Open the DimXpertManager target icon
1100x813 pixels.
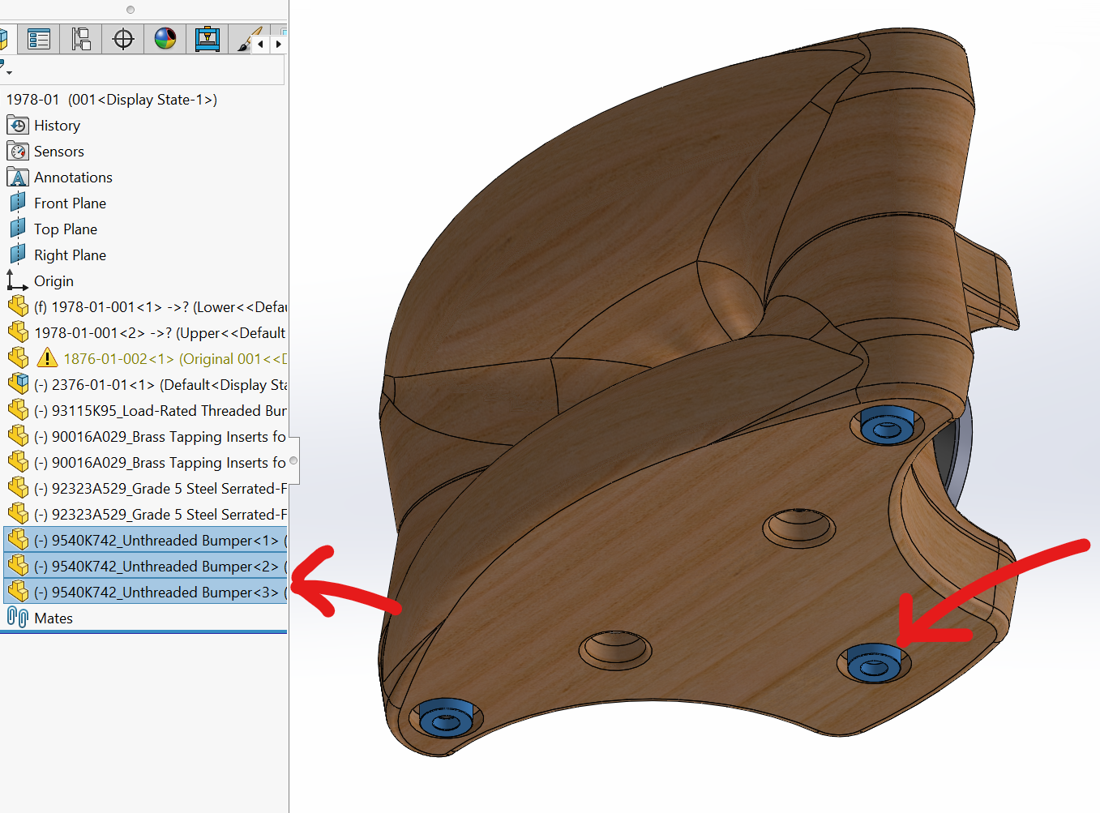point(122,38)
